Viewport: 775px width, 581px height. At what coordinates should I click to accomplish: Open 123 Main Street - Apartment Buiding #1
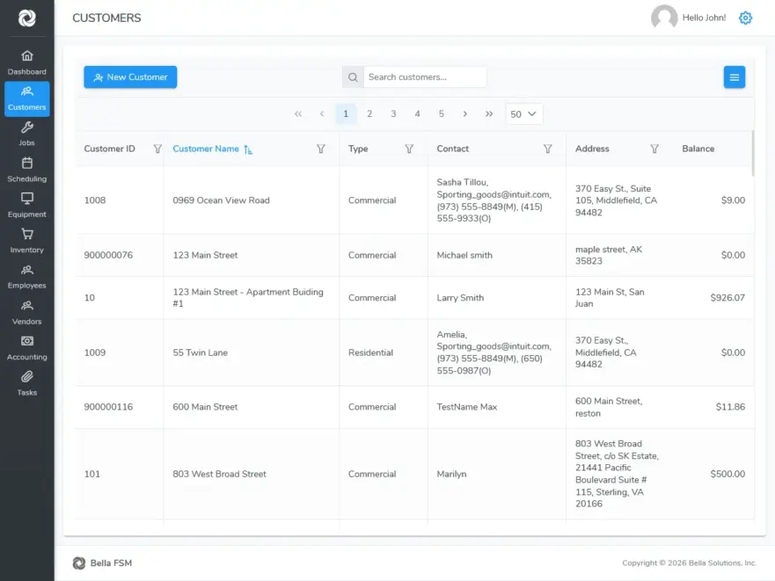(247, 297)
